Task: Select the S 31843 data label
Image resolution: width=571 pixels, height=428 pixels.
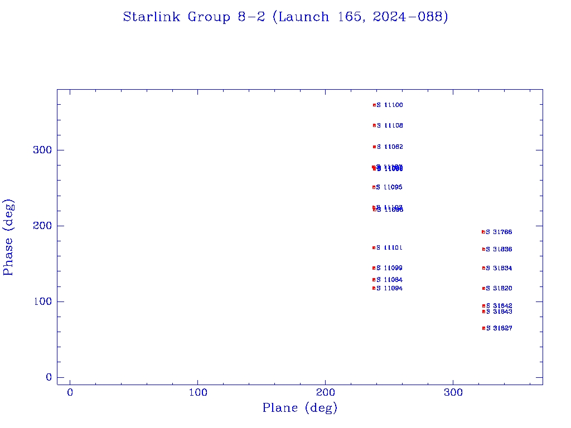Action: [x=499, y=312]
